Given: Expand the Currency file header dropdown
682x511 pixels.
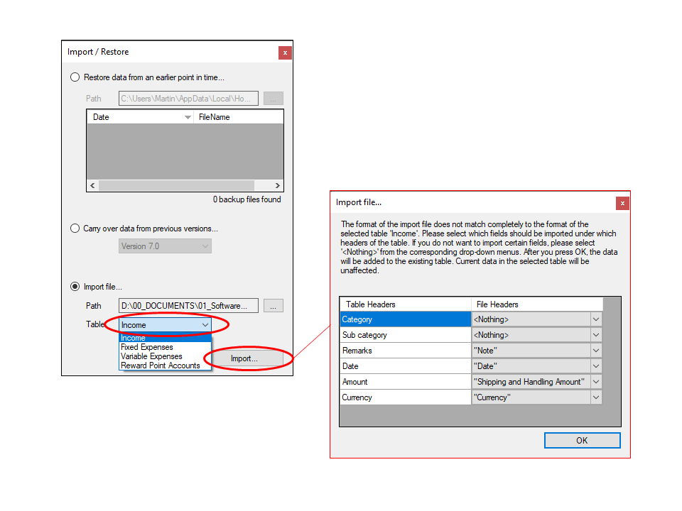Looking at the screenshot, I should (596, 397).
